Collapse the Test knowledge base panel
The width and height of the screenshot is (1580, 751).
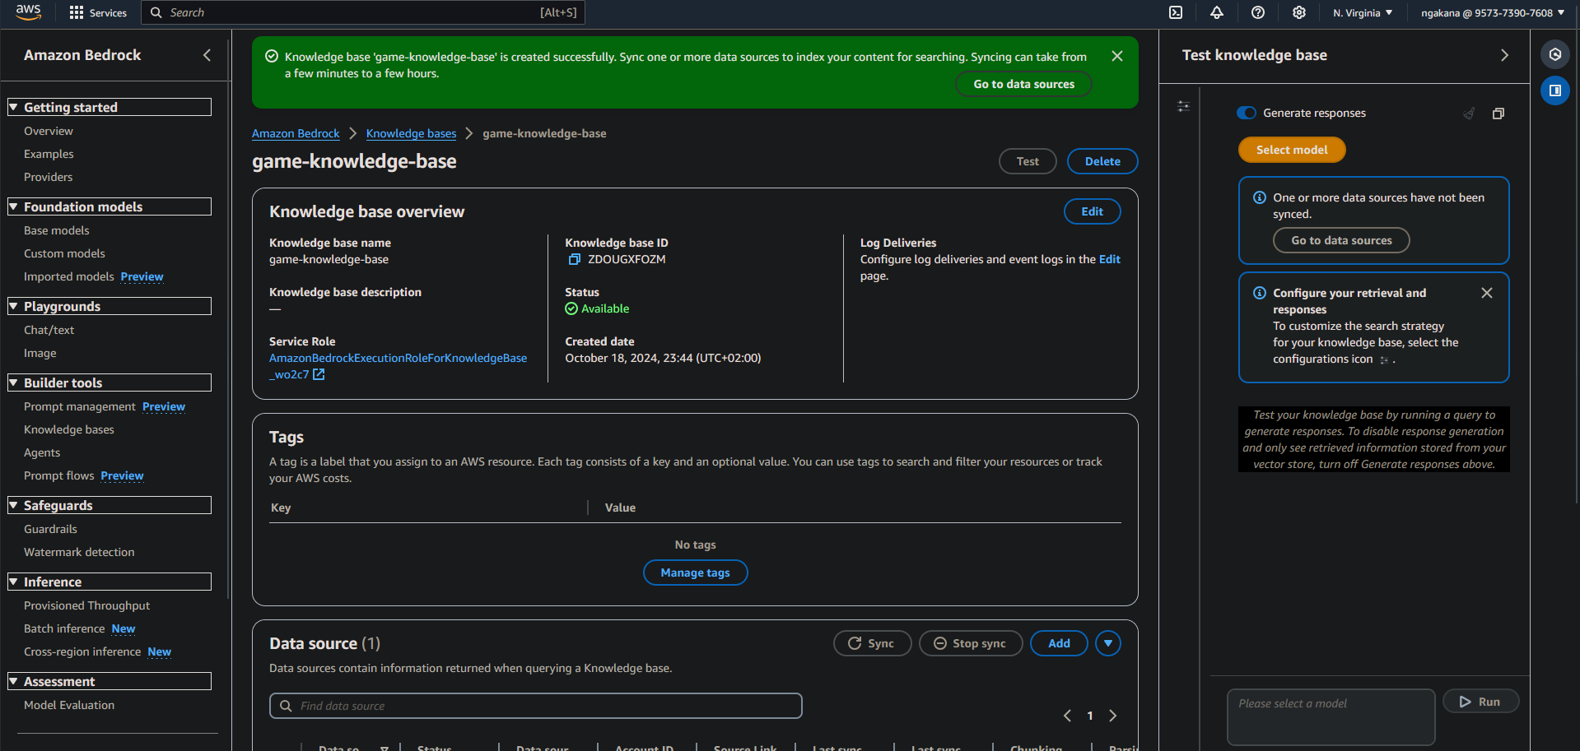coord(1504,55)
